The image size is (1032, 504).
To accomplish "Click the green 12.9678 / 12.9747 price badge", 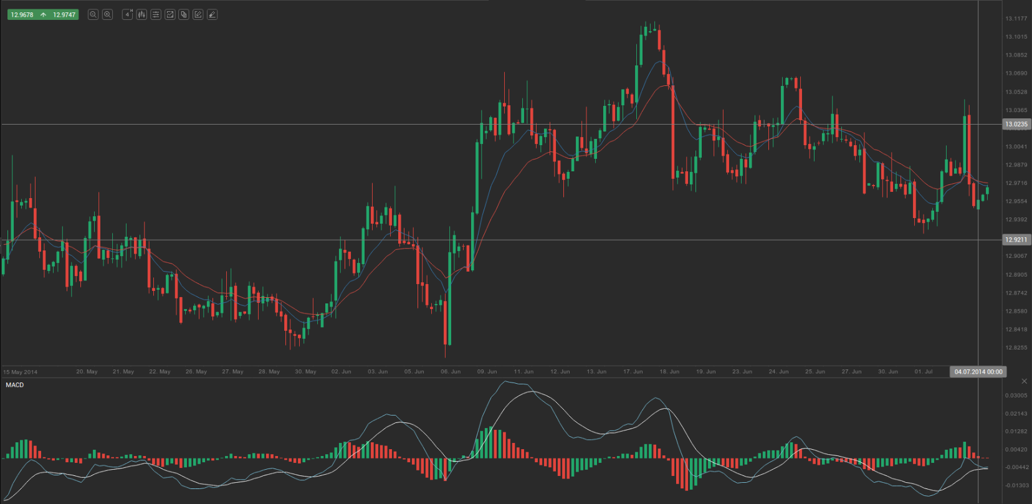I will click(x=43, y=14).
